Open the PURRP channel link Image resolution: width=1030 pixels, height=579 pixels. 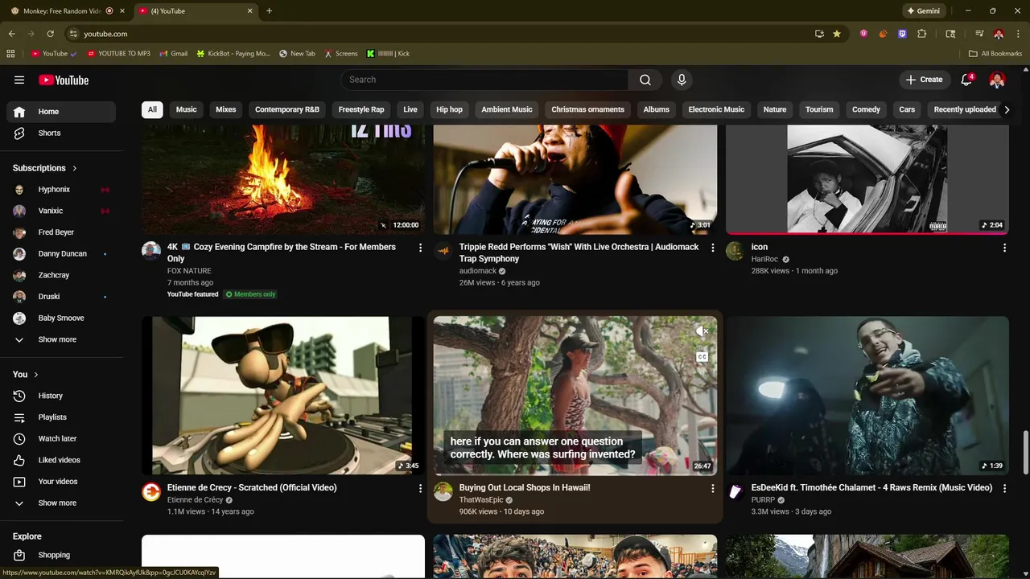pyautogui.click(x=763, y=500)
